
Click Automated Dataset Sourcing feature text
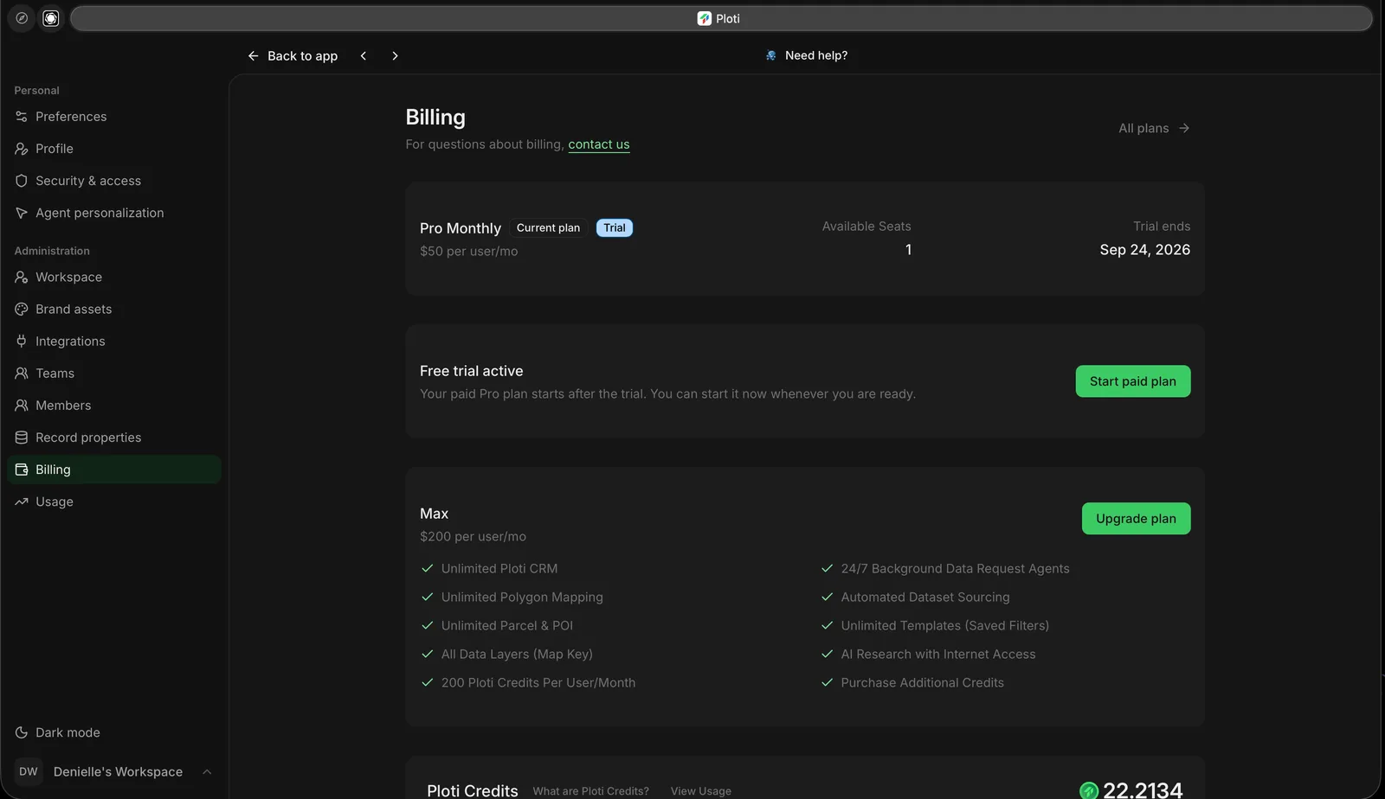click(x=925, y=598)
